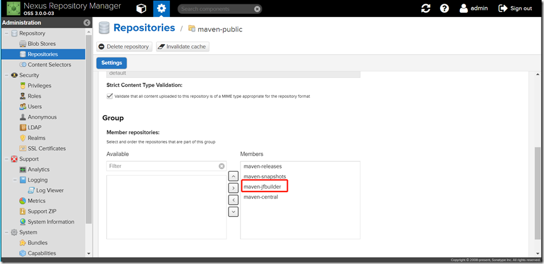Viewport: 544px width, 264px height.
Task: Collapse the Support tree node
Action: (6, 159)
